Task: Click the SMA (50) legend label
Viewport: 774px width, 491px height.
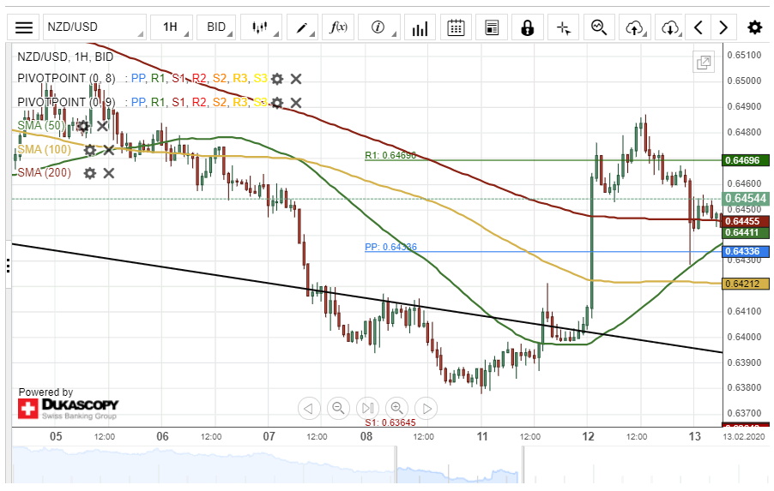Action: tap(41, 126)
